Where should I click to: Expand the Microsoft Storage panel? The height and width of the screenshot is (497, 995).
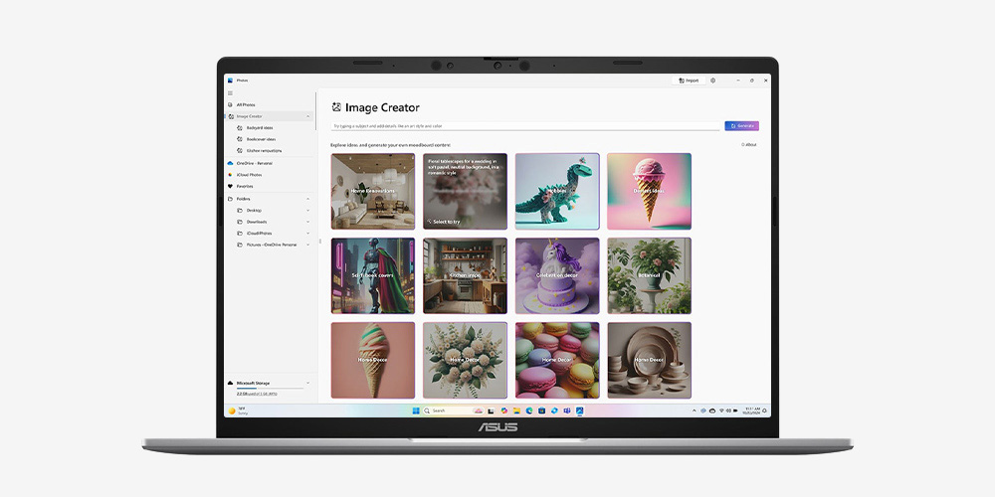[x=308, y=383]
